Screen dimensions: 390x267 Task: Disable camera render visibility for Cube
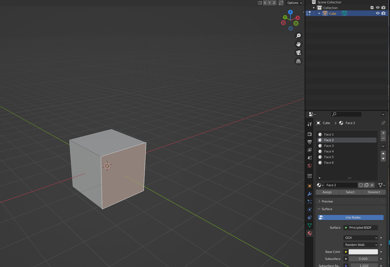[383, 13]
